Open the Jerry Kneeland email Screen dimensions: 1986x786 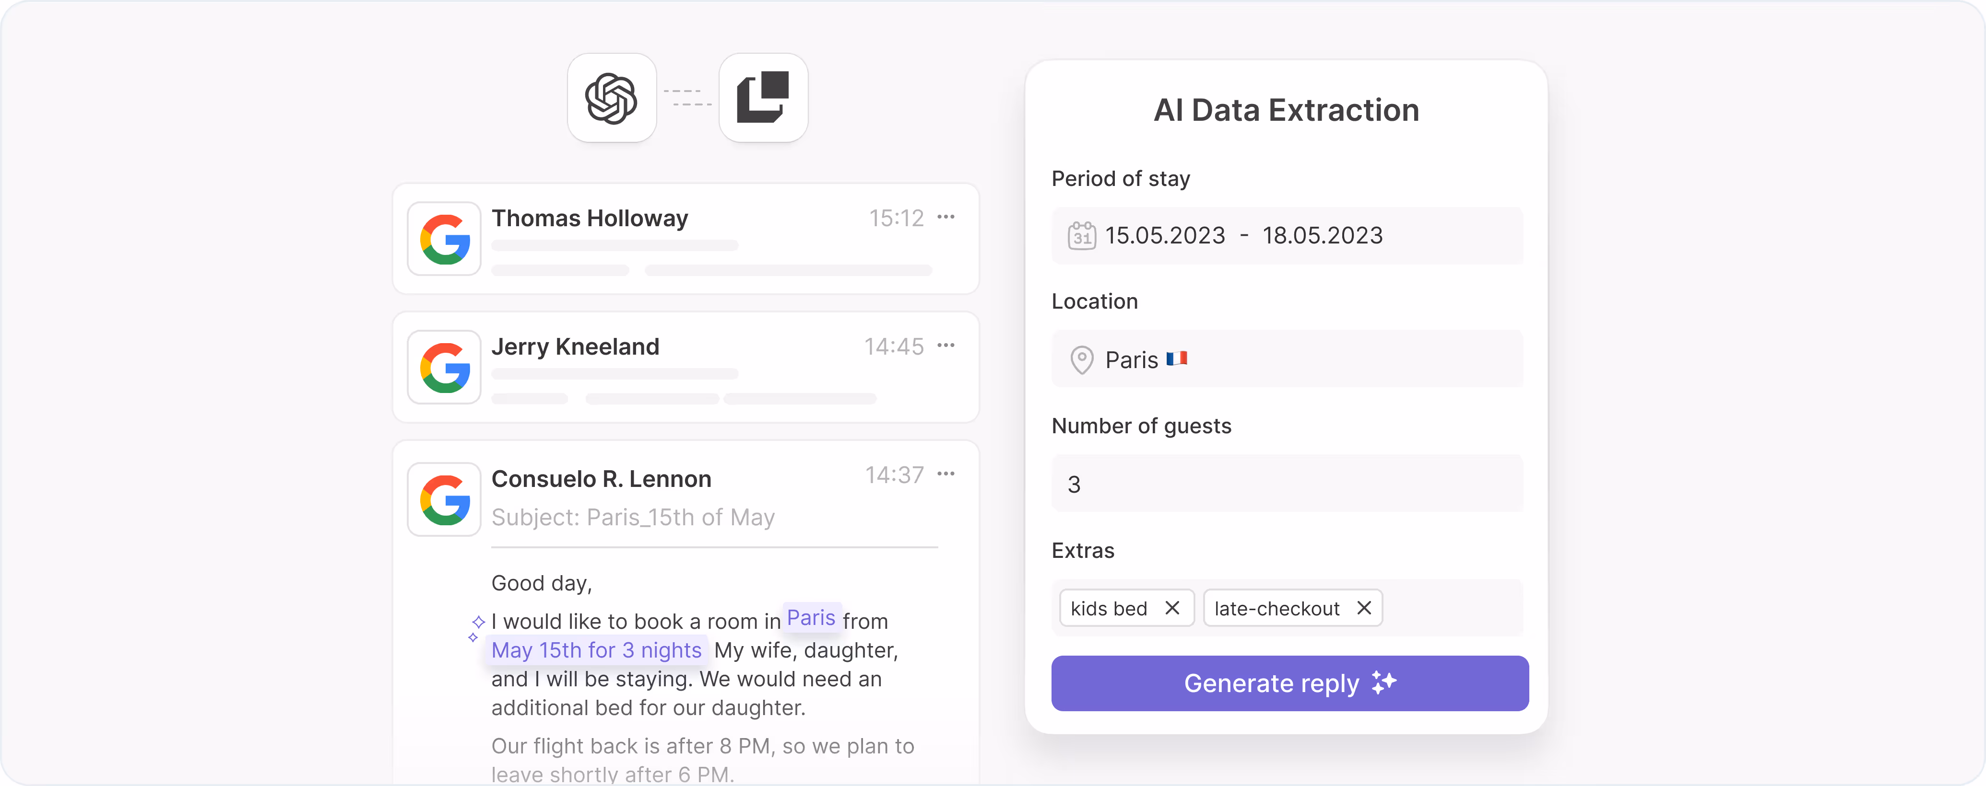point(686,368)
